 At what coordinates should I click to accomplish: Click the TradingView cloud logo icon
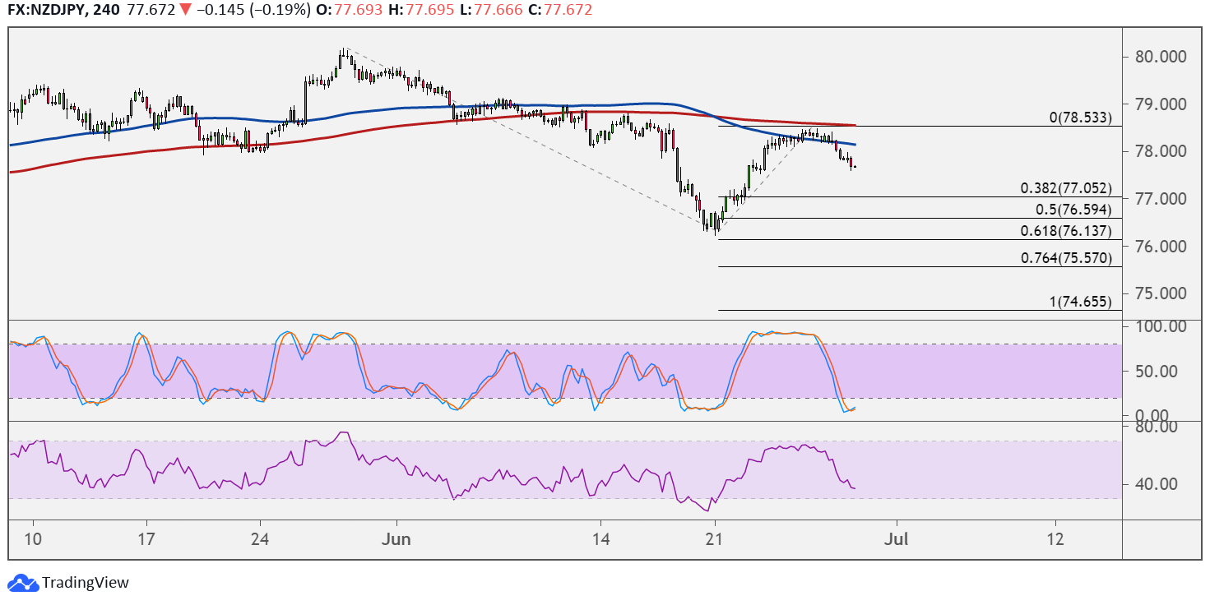23,583
